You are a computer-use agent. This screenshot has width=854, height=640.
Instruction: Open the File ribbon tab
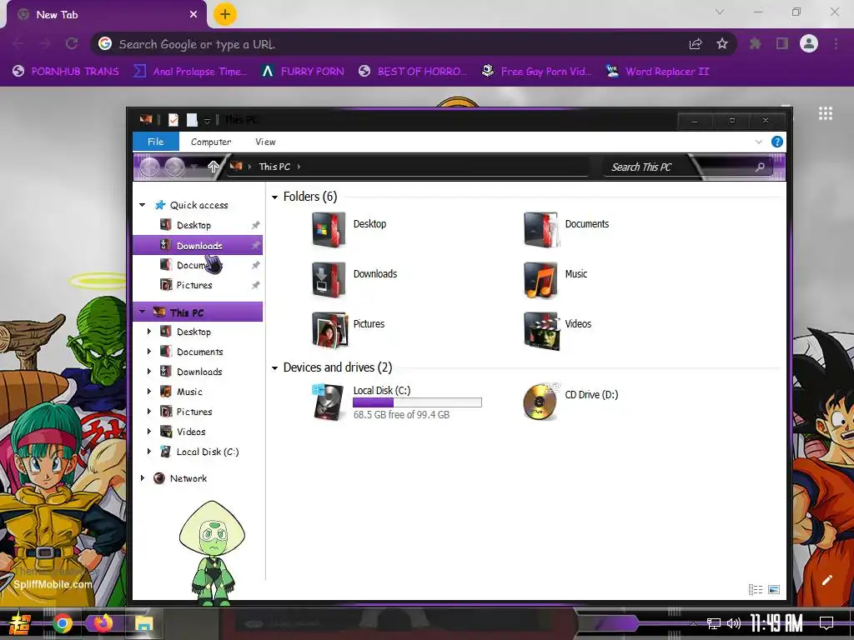pyautogui.click(x=156, y=142)
